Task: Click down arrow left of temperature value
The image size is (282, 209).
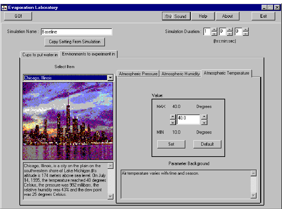Action: (173, 122)
